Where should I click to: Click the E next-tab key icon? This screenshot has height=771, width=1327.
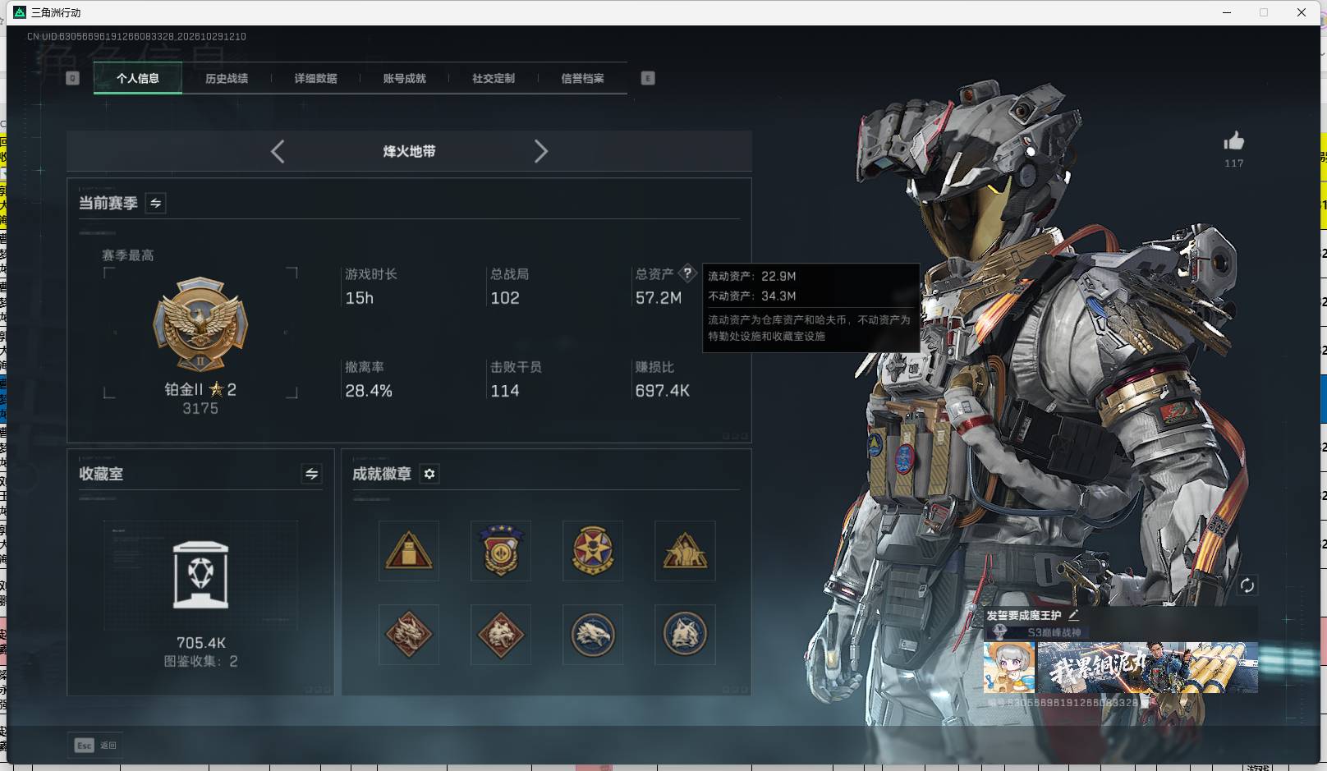coord(648,78)
